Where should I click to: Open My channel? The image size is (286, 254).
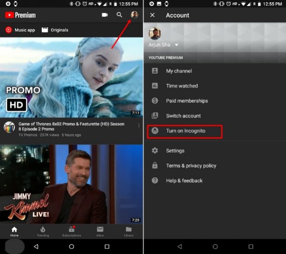pos(215,71)
